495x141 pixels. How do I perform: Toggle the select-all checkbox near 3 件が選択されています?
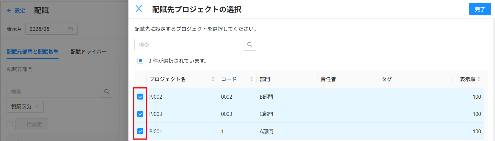coord(140,61)
